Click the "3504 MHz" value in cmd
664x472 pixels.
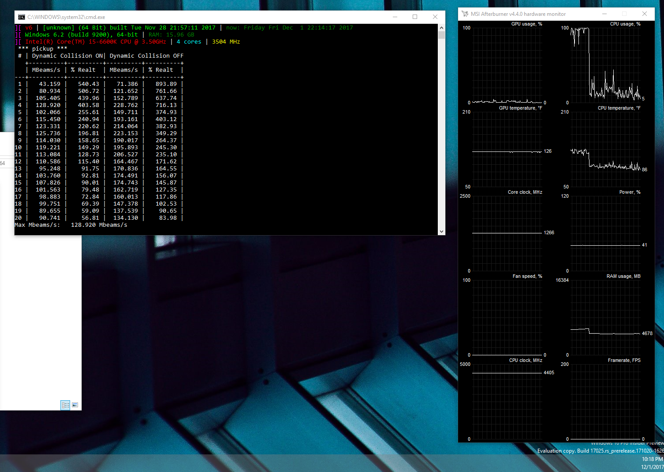[226, 42]
